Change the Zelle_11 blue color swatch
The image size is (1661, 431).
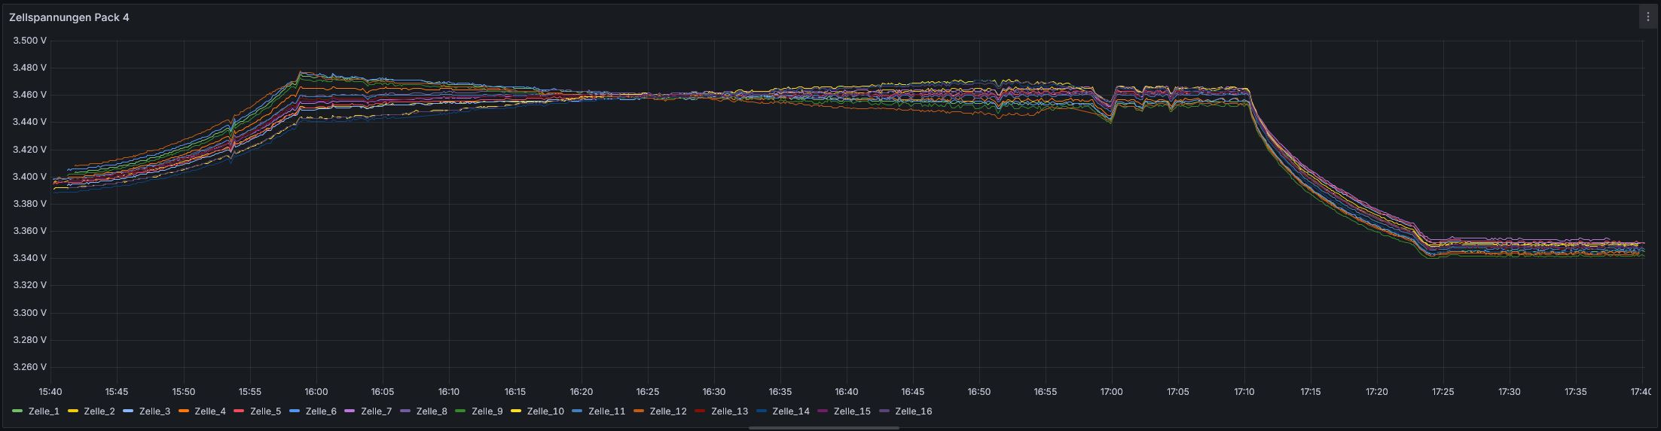pos(577,411)
